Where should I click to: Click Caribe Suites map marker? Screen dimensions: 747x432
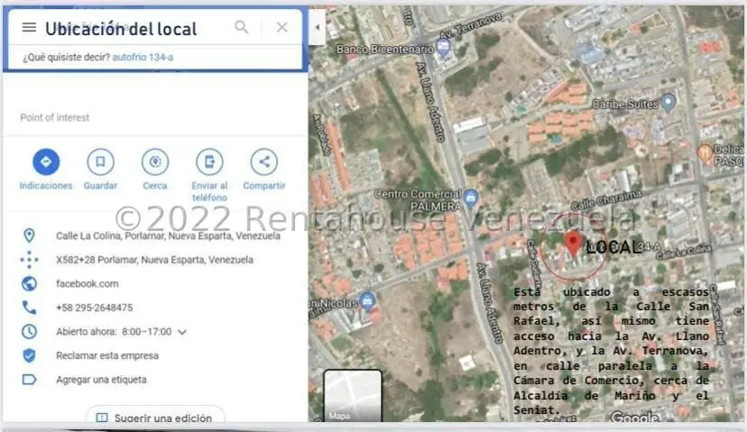669,103
